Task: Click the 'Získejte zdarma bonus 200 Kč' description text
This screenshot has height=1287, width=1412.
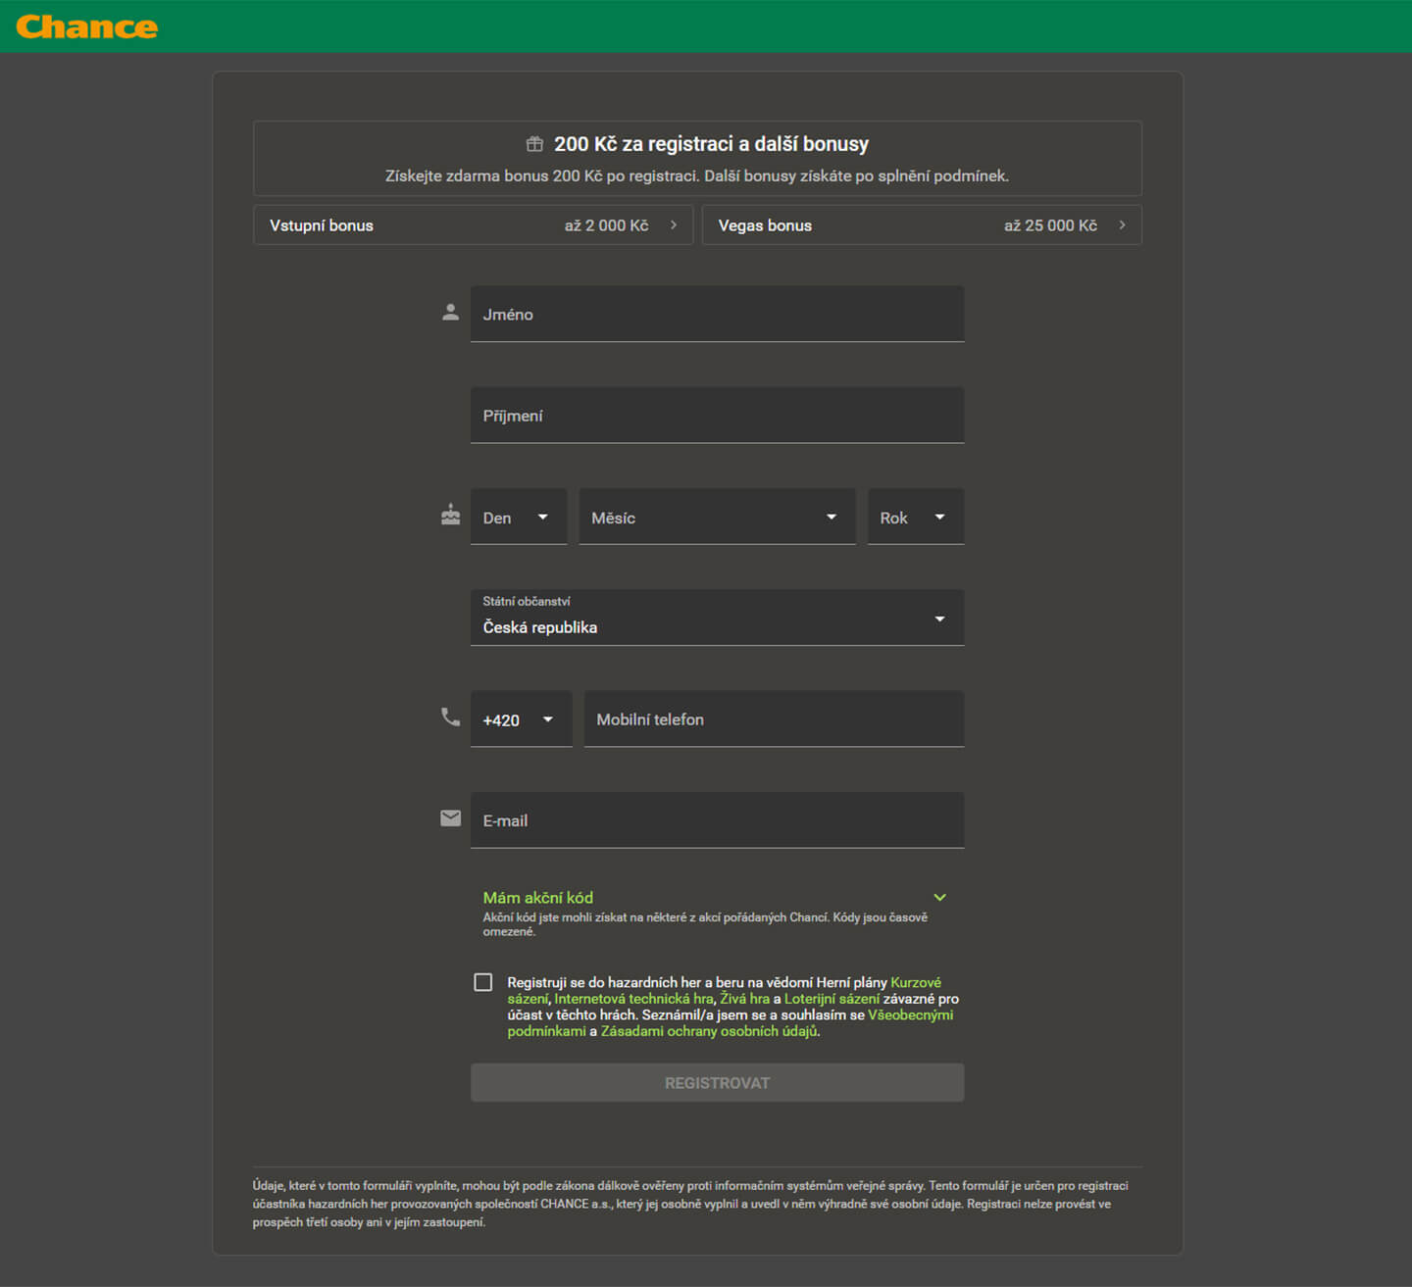Action: pos(696,176)
